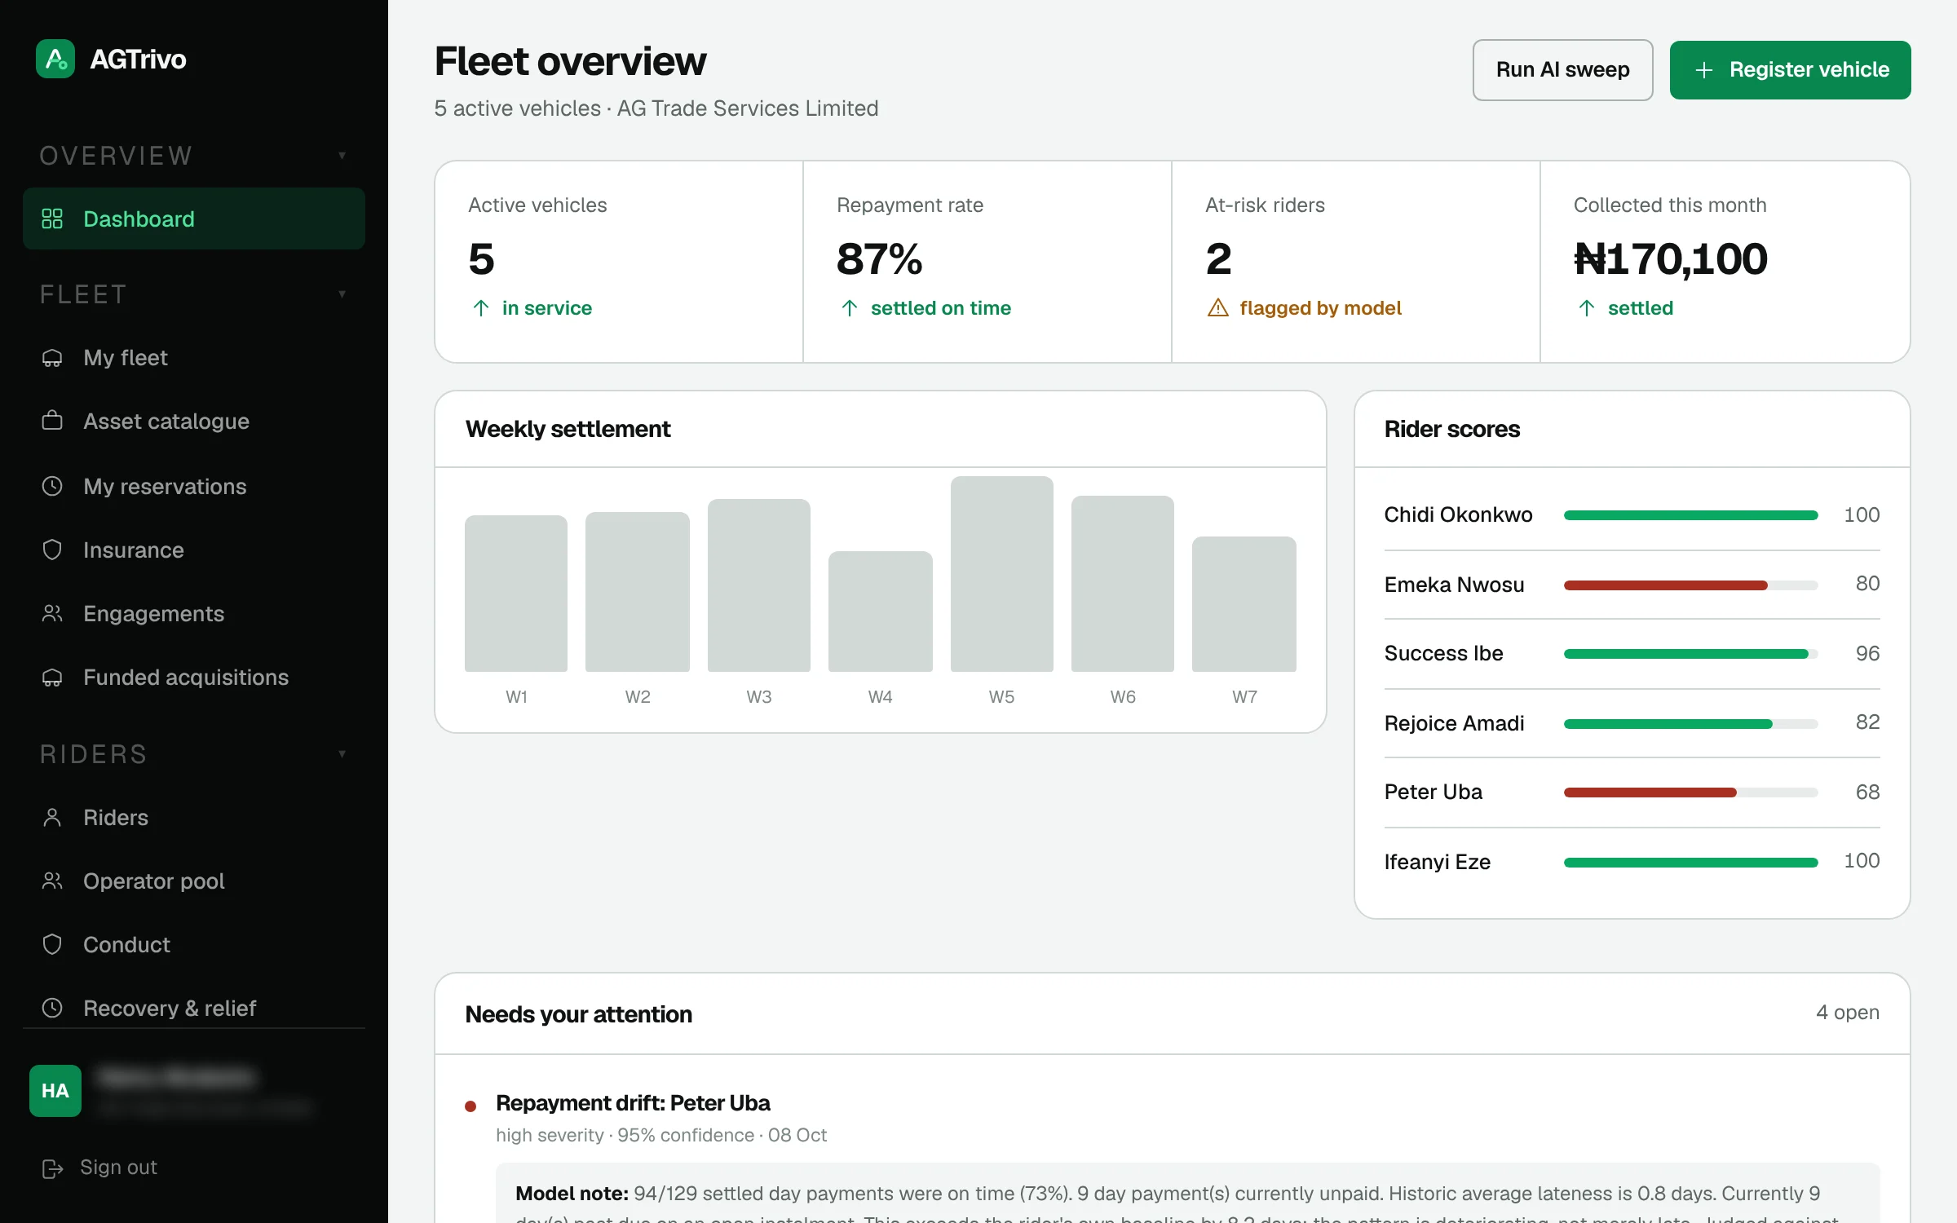This screenshot has width=1957, height=1223.
Task: Click Rejoice Amadi's score value 82
Action: click(x=1867, y=722)
